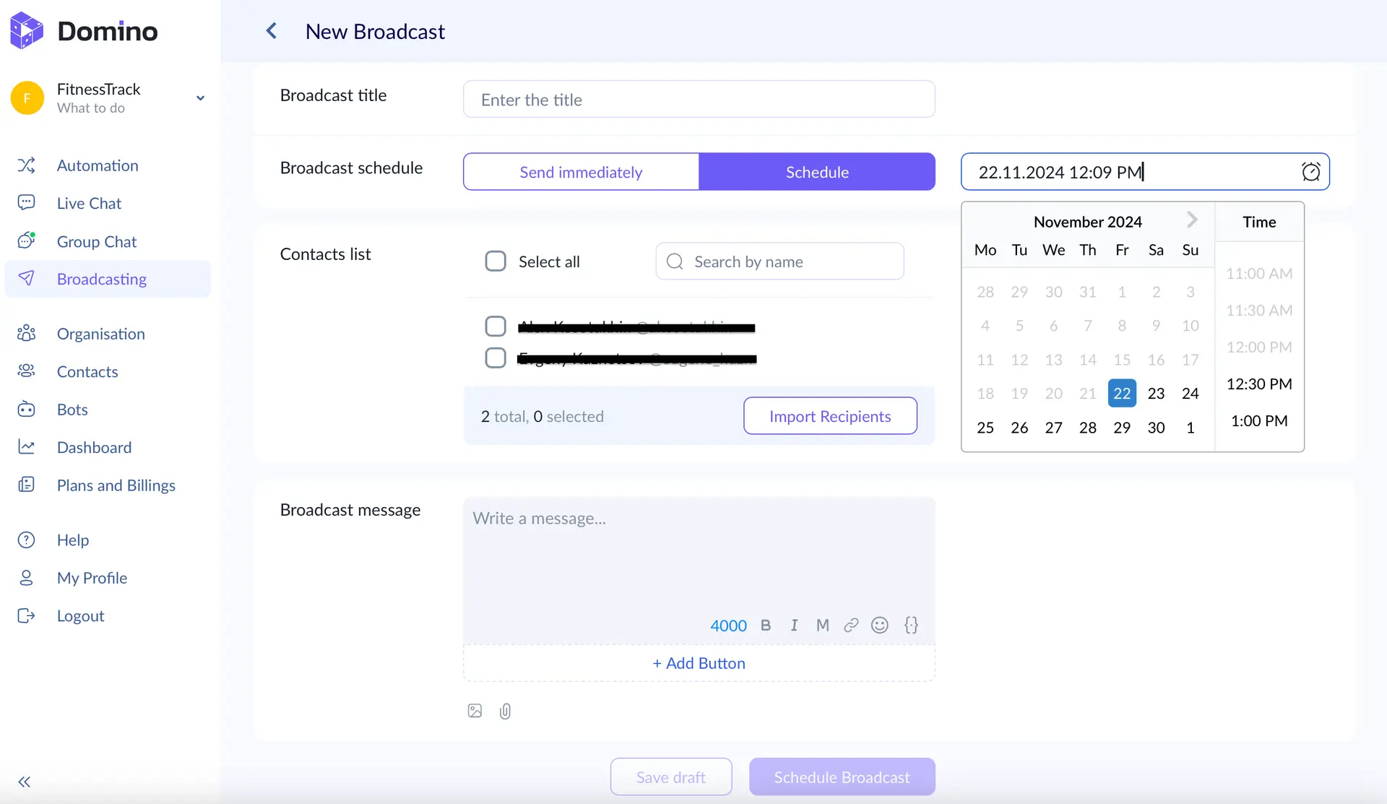Switch to the Send immediately option
This screenshot has width=1387, height=804.
[x=581, y=172]
